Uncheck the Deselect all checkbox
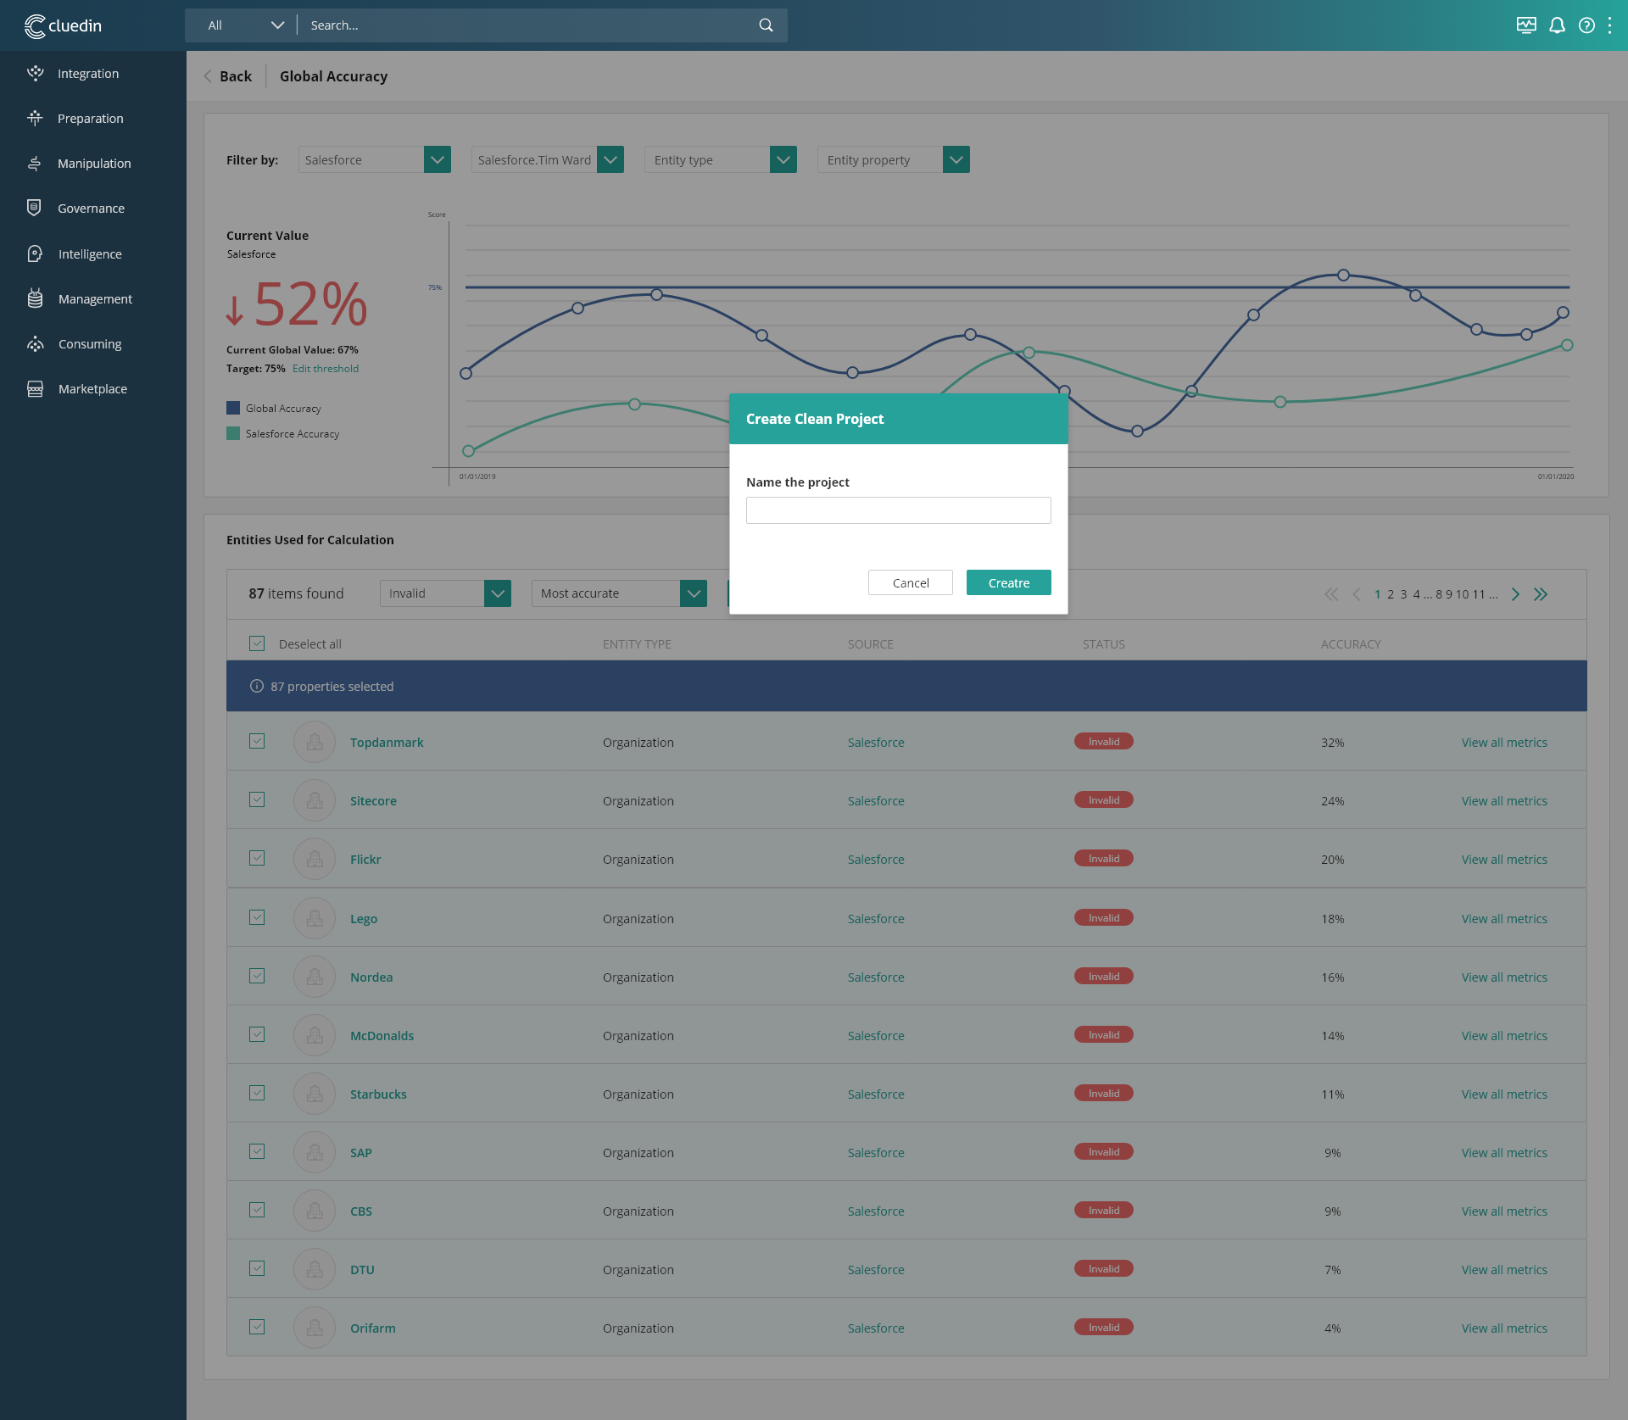This screenshot has width=1628, height=1420. click(x=257, y=643)
